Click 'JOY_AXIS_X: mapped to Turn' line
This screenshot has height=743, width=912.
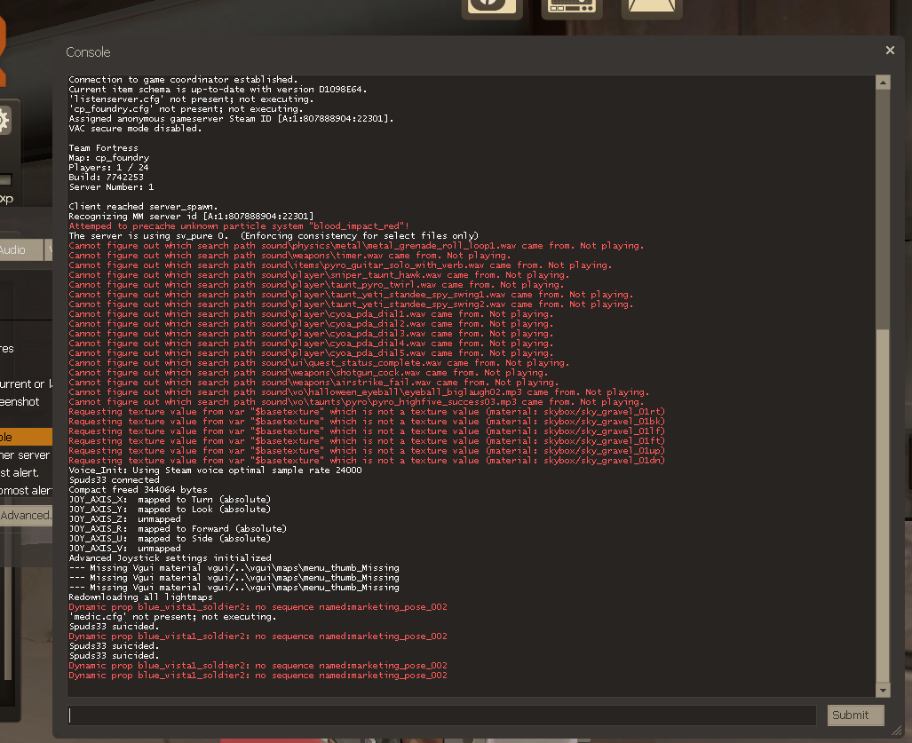click(170, 500)
